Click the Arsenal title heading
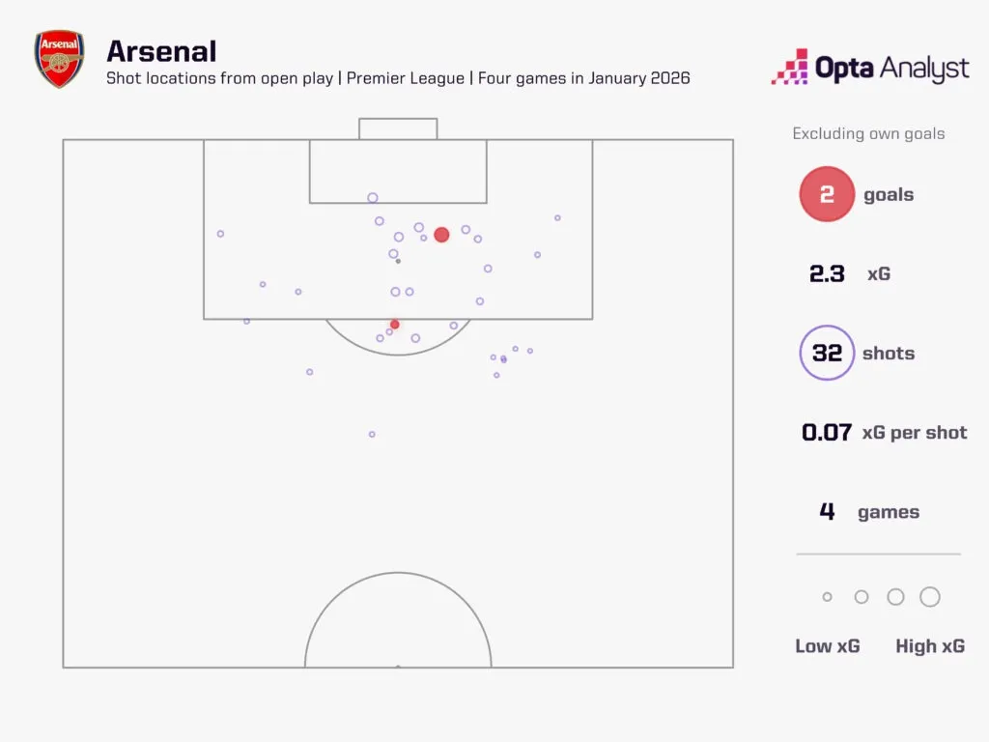 coord(161,50)
